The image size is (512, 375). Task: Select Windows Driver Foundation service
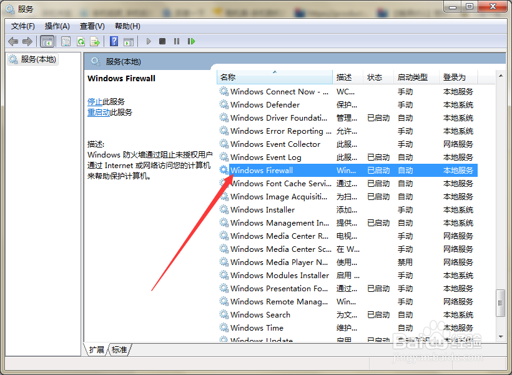pyautogui.click(x=348, y=117)
